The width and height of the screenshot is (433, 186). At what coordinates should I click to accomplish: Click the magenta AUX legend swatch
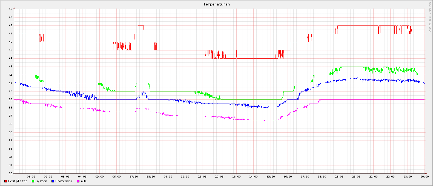pos(78,181)
